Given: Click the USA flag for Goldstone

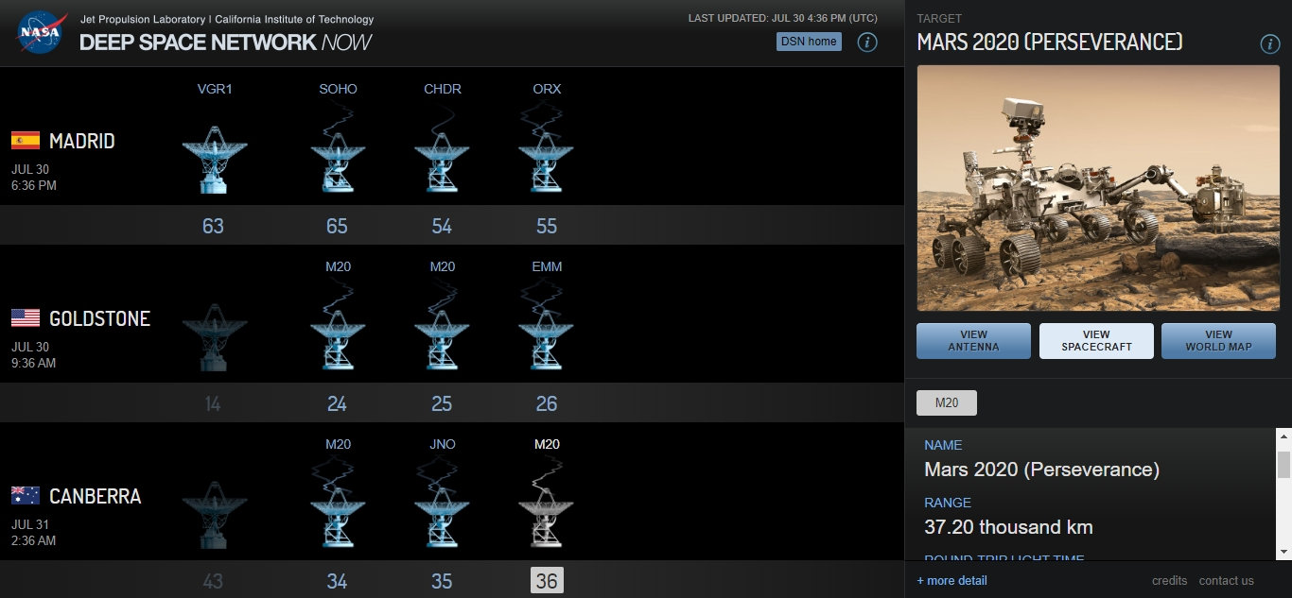Looking at the screenshot, I should 26,317.
